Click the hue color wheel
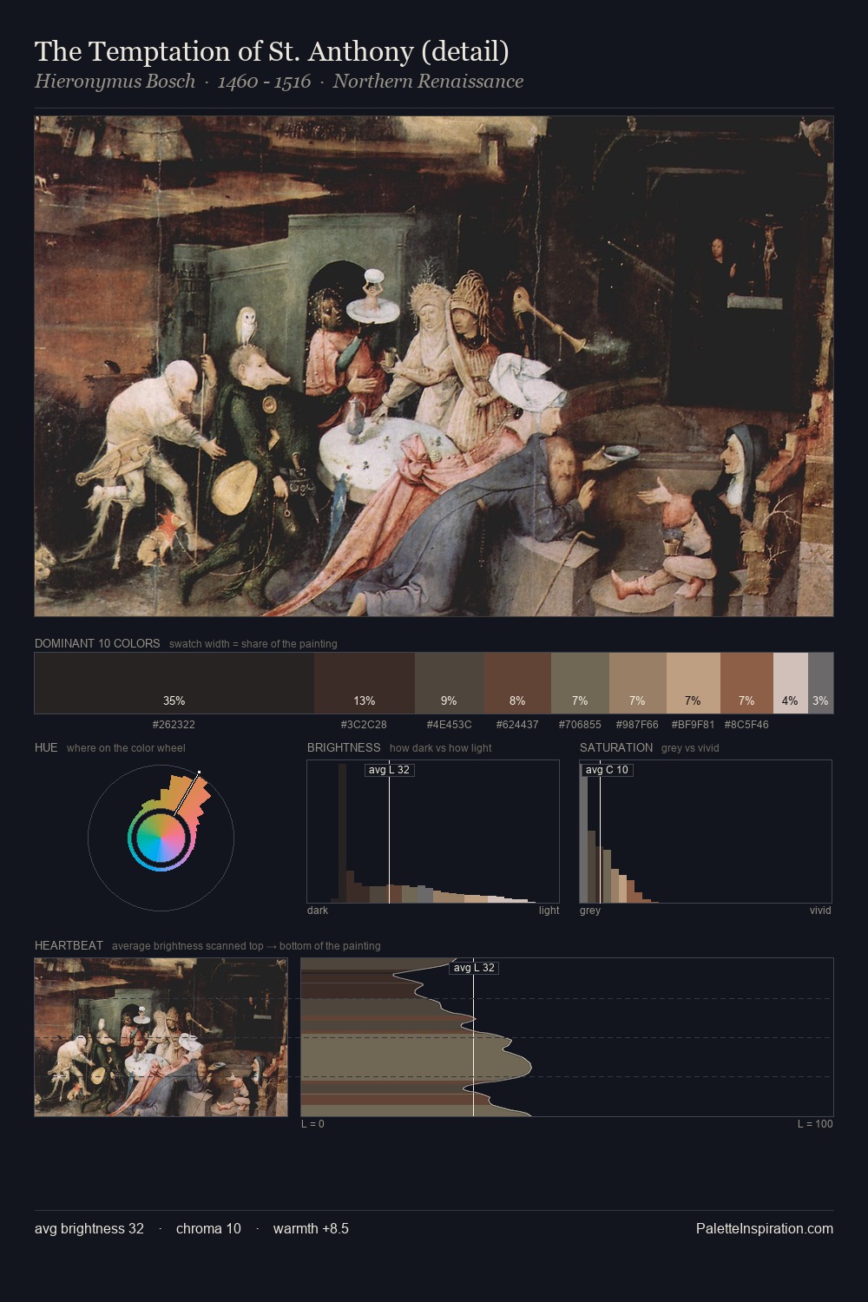Screen dimensions: 868x1302 coord(161,838)
